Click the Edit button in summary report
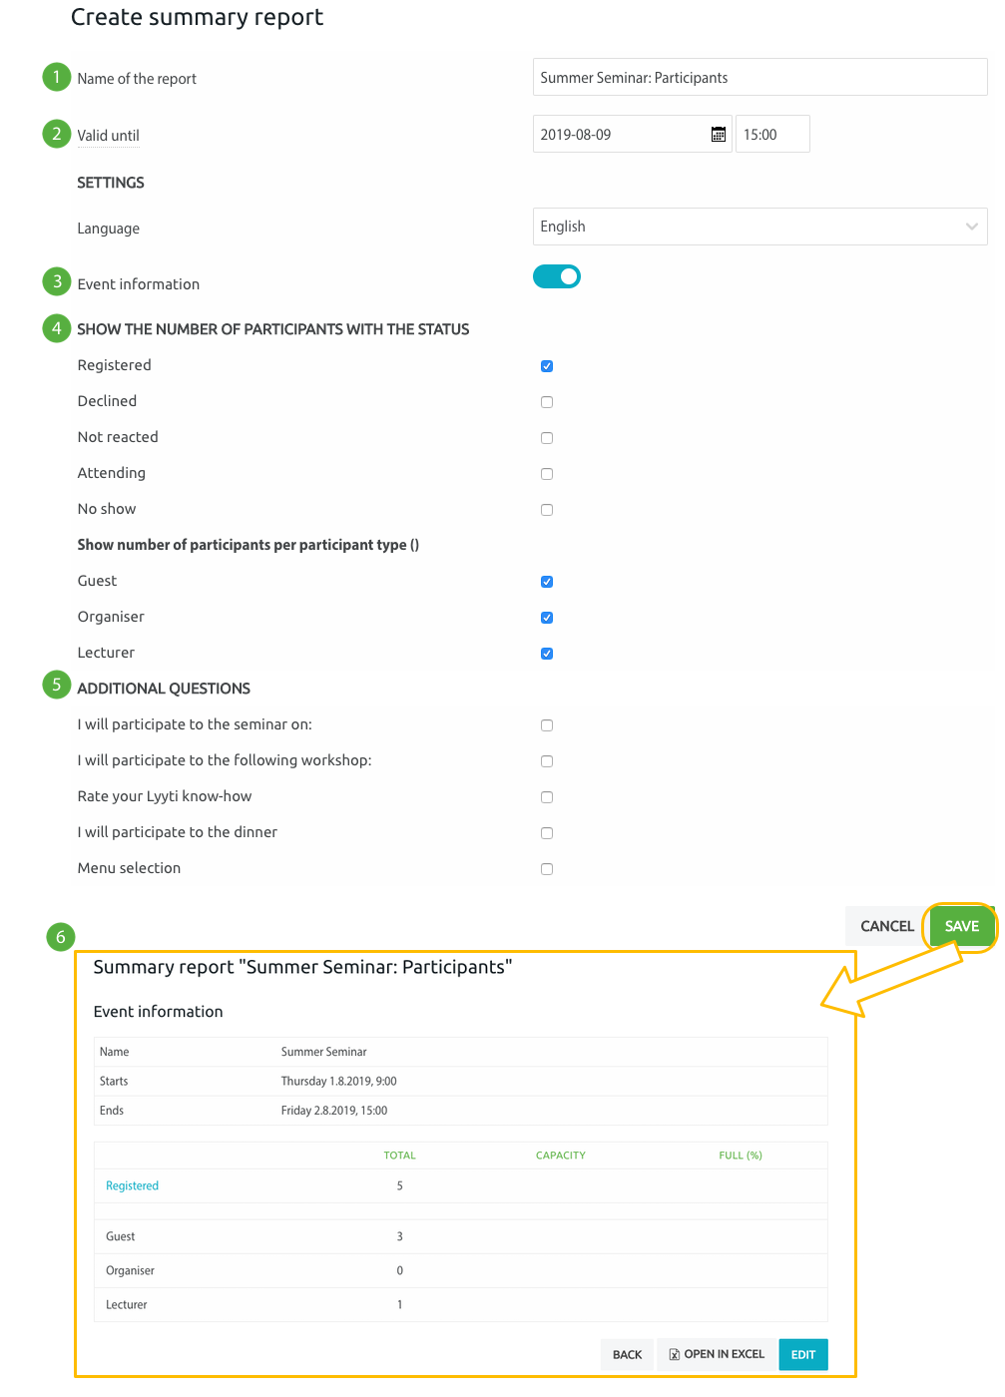 tap(802, 1354)
